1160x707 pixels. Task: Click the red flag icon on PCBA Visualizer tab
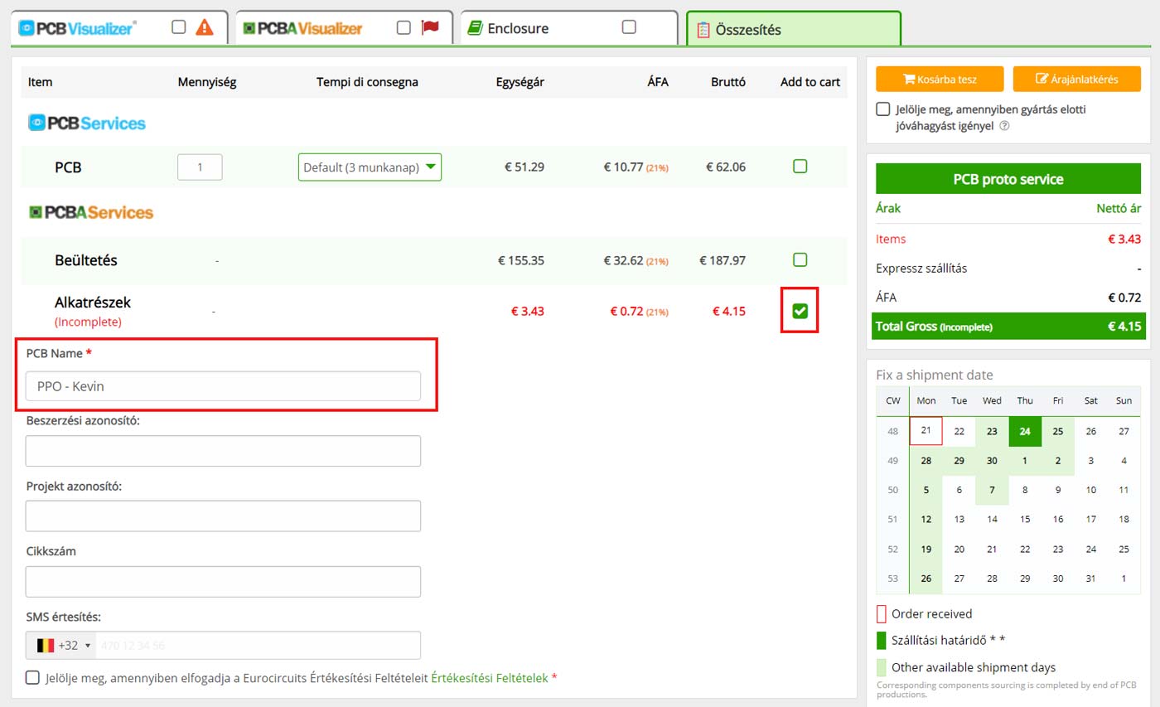pos(429,27)
